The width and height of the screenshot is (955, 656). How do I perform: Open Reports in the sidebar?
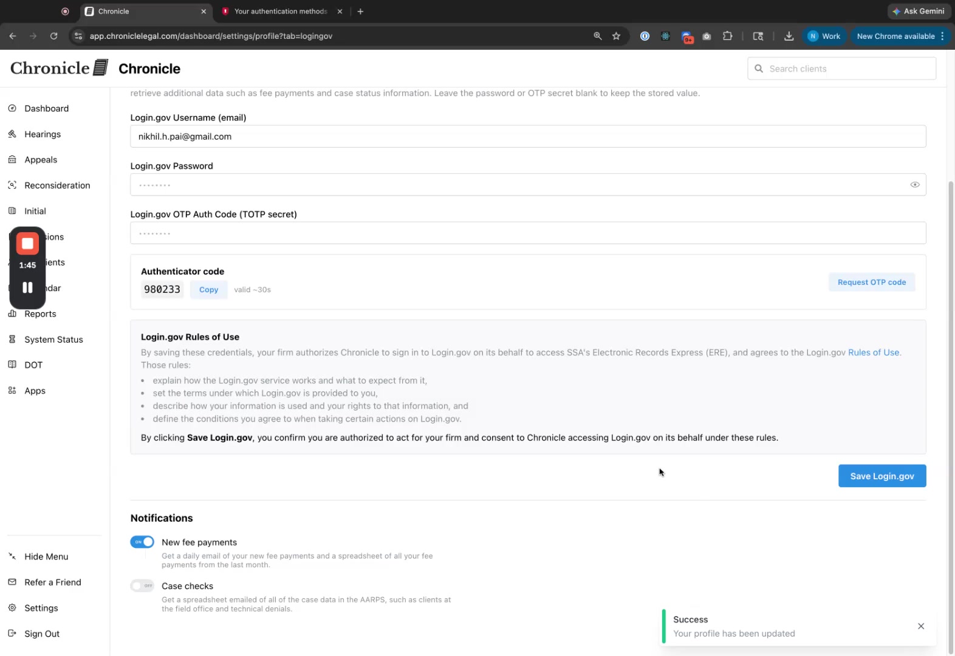click(40, 314)
